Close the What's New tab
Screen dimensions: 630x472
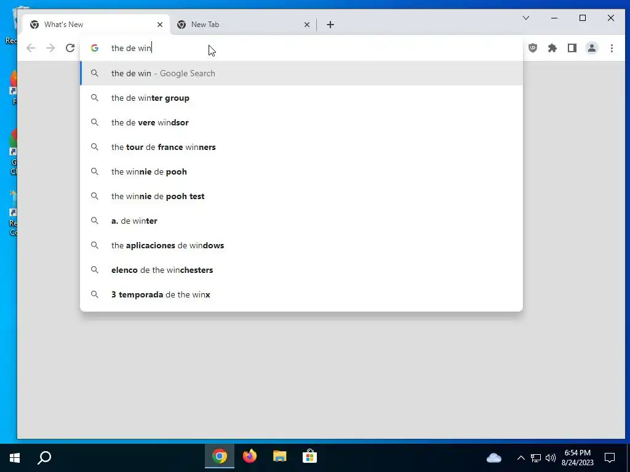coord(160,25)
